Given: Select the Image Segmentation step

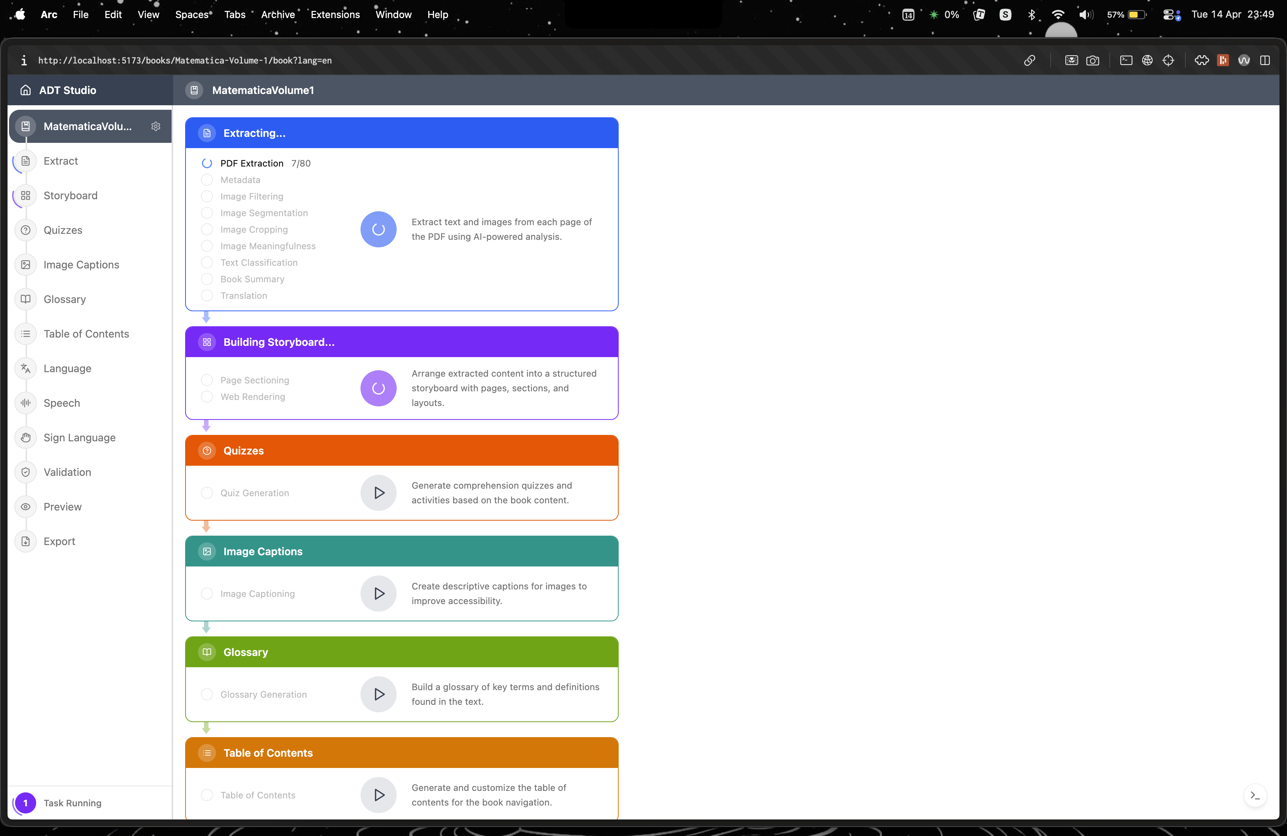Looking at the screenshot, I should pyautogui.click(x=255, y=213).
